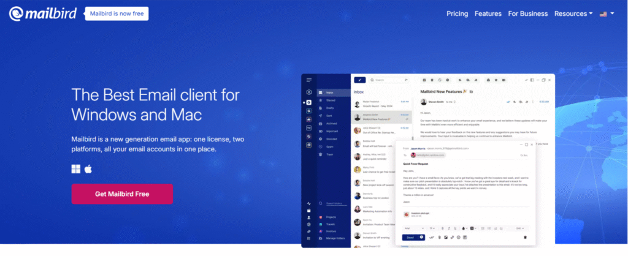Open the ENG language dropdown in the compose window
Image resolution: width=628 pixels, height=256 pixels.
coord(520,228)
